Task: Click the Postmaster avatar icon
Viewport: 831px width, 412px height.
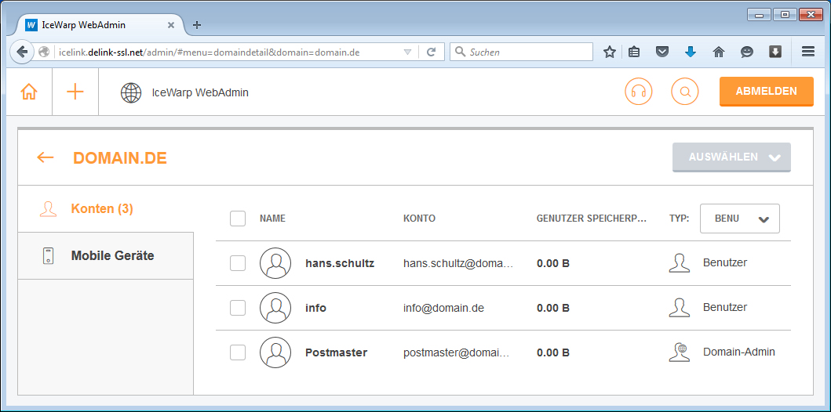Action: (x=275, y=352)
